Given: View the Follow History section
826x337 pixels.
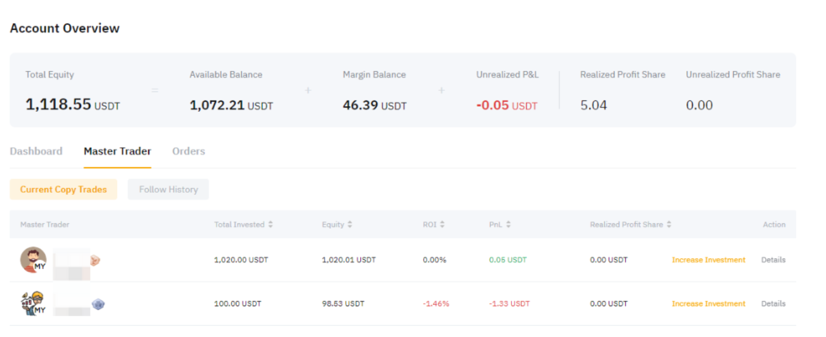Looking at the screenshot, I should pos(168,190).
